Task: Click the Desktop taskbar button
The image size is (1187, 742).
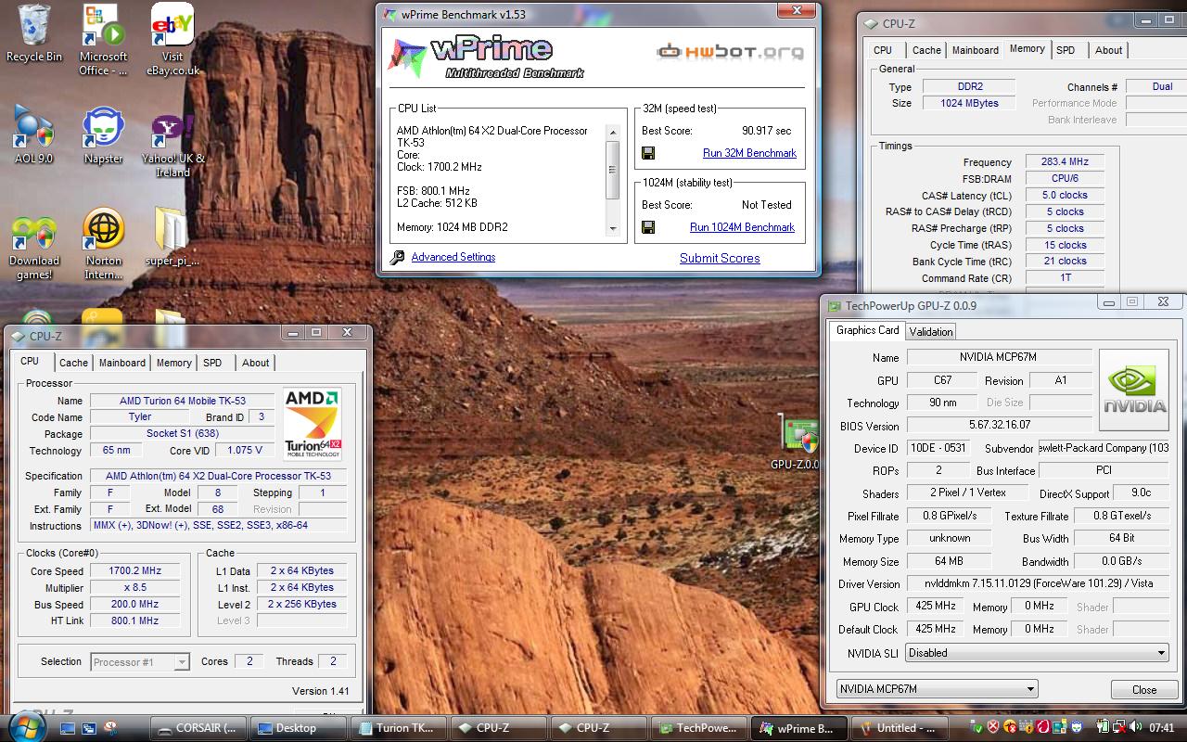Action: (299, 728)
